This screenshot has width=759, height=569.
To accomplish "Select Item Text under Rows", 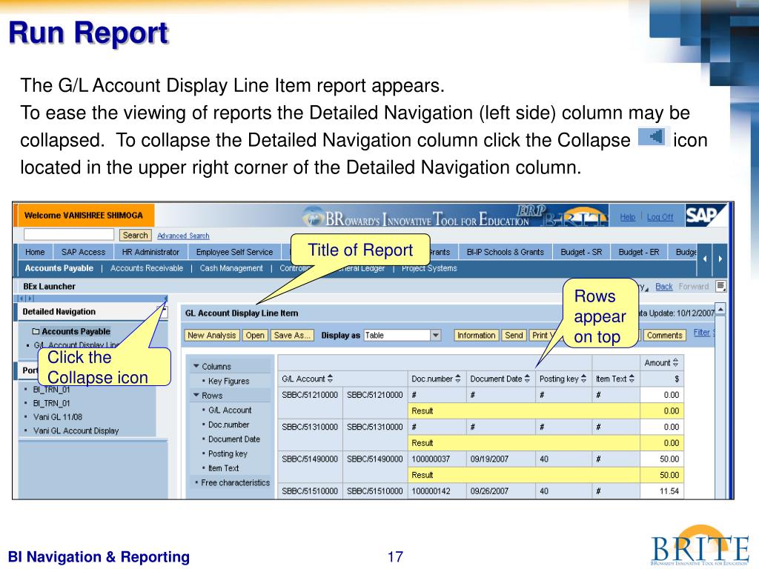I will coord(223,468).
